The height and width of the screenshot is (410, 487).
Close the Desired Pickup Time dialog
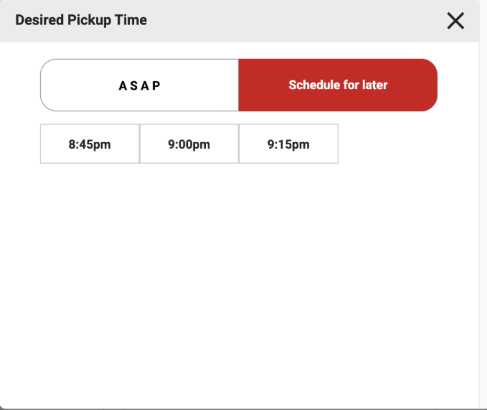pos(455,21)
